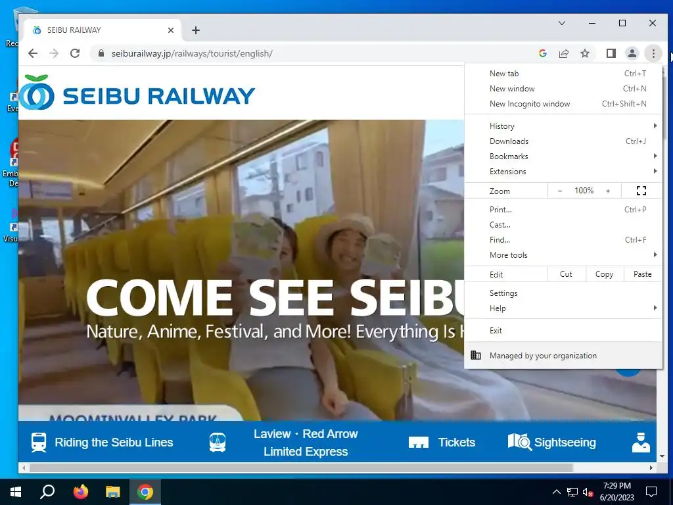Choose Find... from menu
Viewport: 673px width, 505px height.
click(x=563, y=239)
